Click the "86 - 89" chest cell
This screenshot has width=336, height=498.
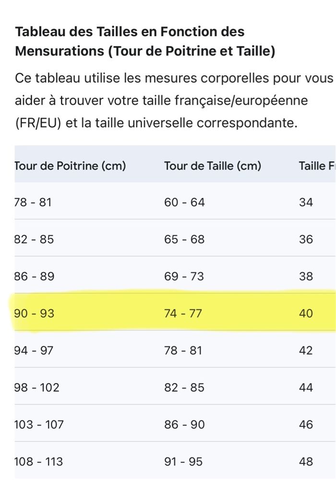coord(34,276)
